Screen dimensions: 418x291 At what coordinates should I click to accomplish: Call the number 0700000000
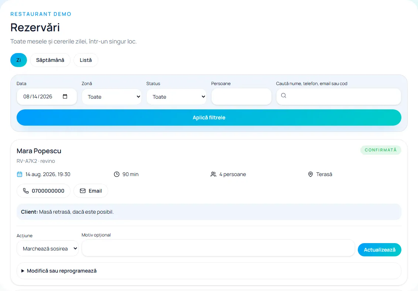tap(44, 191)
